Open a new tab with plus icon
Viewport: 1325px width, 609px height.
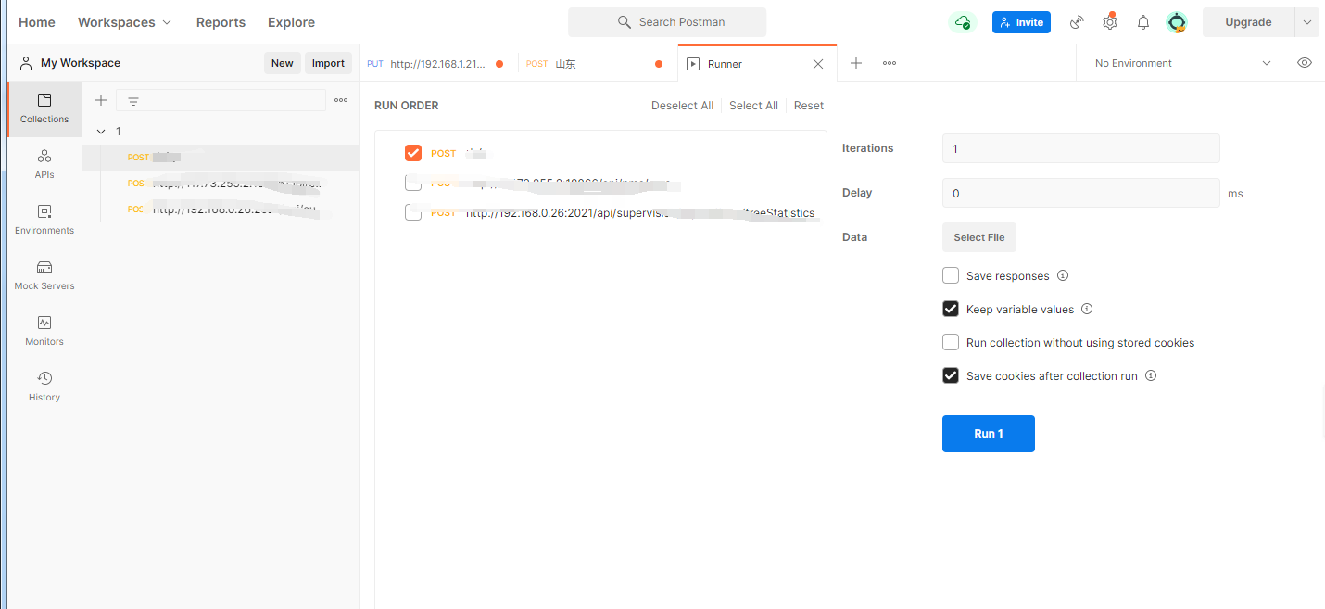[856, 63]
